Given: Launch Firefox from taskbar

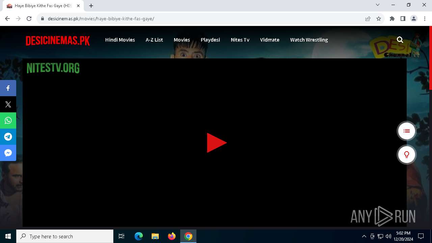Looking at the screenshot, I should [x=172, y=236].
